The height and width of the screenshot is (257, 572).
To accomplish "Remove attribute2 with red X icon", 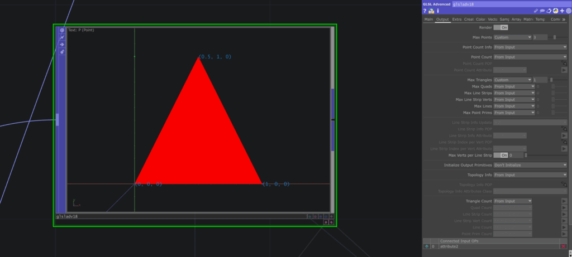I will tap(563, 246).
